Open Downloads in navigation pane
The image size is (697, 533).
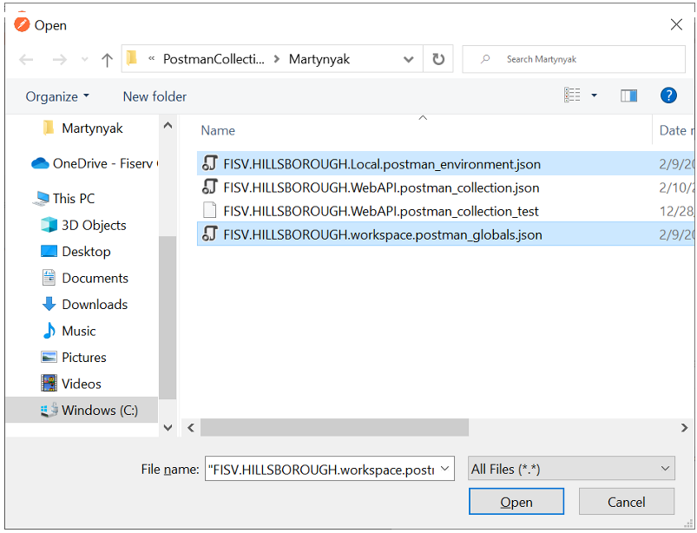pyautogui.click(x=84, y=304)
